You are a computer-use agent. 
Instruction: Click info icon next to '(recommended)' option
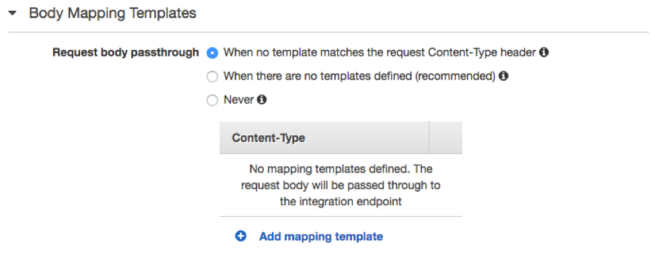click(503, 76)
